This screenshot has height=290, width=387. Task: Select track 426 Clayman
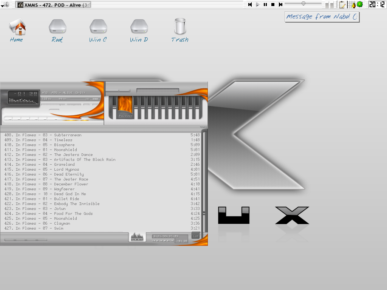coord(102,224)
